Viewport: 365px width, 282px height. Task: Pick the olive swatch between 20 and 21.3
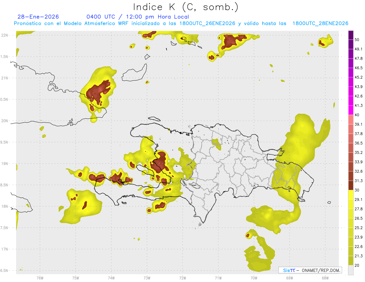(x=351, y=260)
